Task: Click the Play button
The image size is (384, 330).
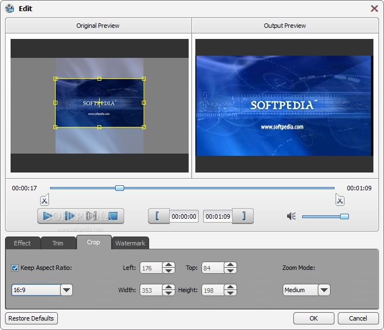Action: point(48,216)
